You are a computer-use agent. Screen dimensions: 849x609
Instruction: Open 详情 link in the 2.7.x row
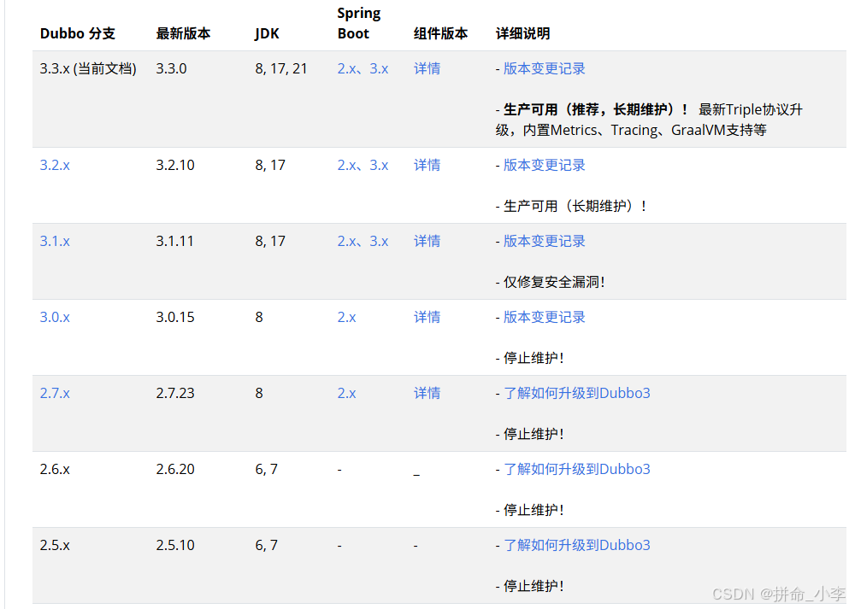tap(427, 393)
